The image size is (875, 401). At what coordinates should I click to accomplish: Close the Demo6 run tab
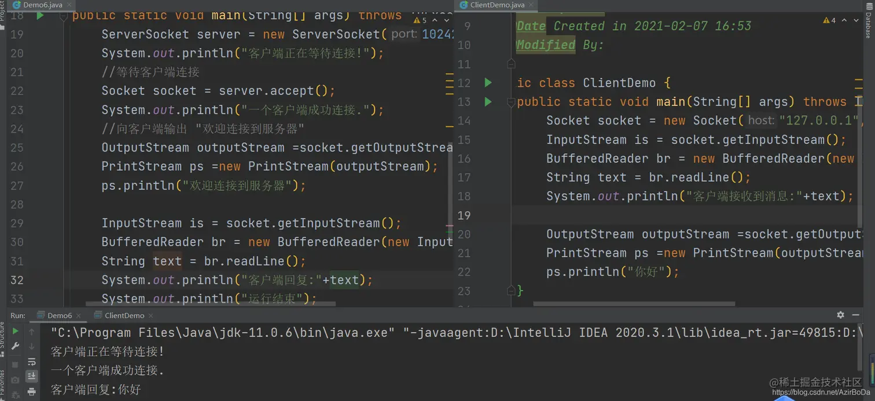point(80,316)
